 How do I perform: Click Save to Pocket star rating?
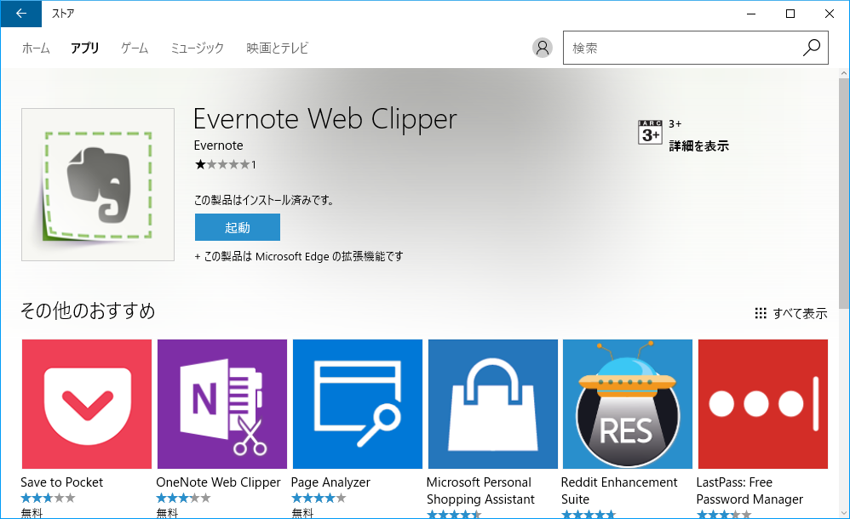point(48,498)
